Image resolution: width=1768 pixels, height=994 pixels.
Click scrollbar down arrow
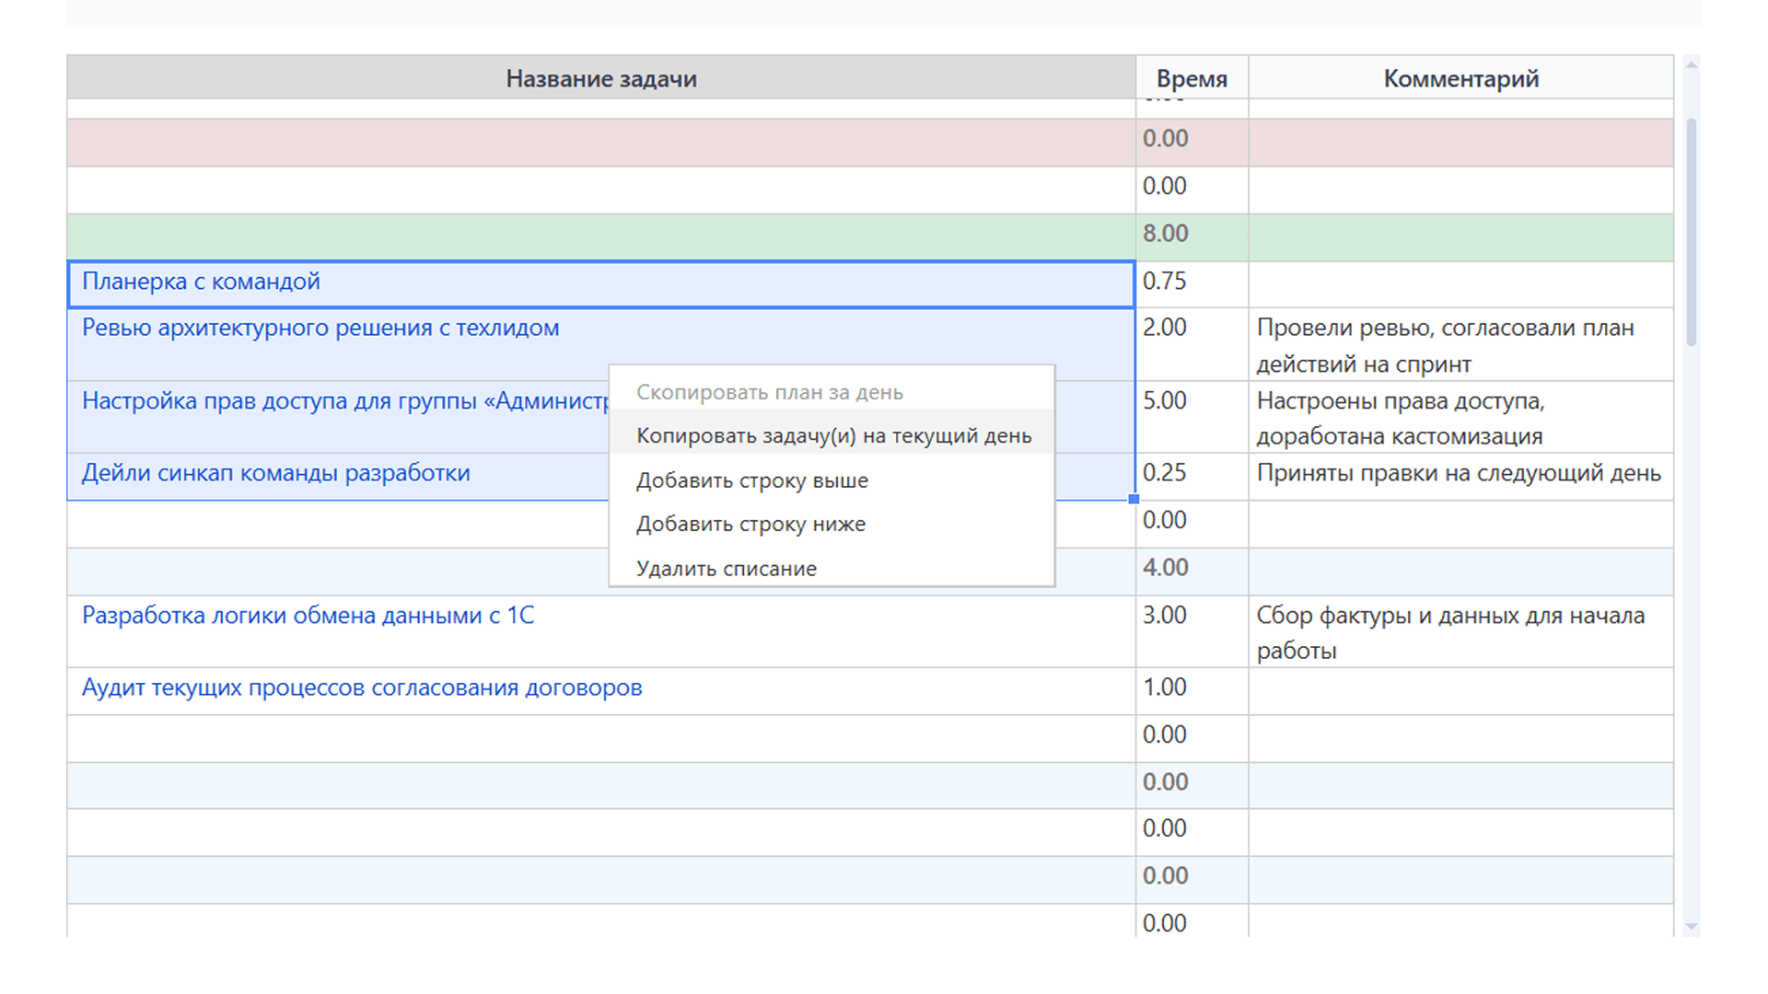[x=1691, y=926]
